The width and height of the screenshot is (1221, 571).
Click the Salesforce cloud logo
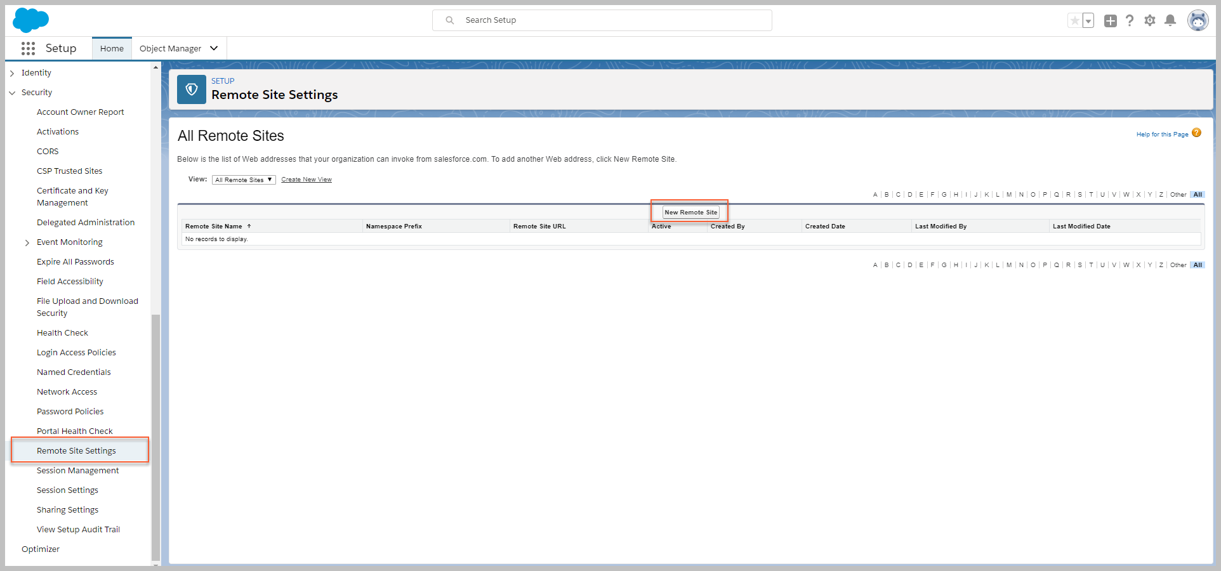(30, 20)
